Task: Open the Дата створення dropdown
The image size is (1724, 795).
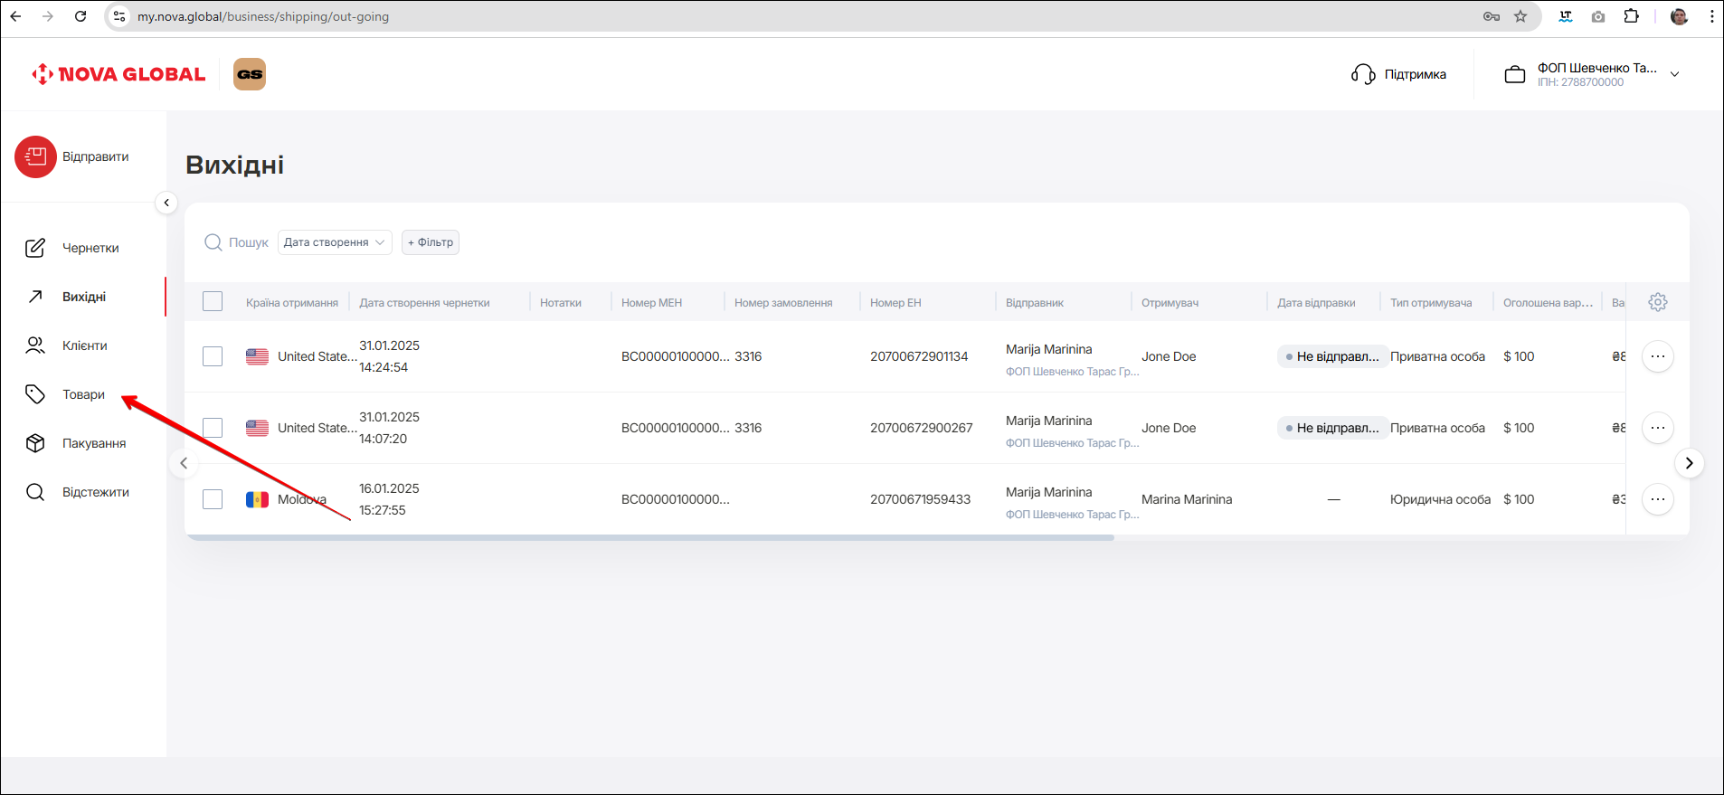Action: tap(335, 242)
